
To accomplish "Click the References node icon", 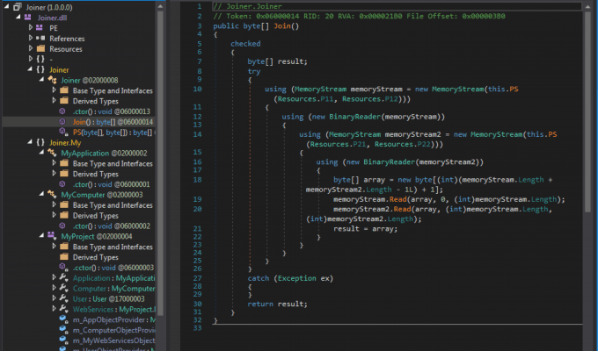I will 40,39.
